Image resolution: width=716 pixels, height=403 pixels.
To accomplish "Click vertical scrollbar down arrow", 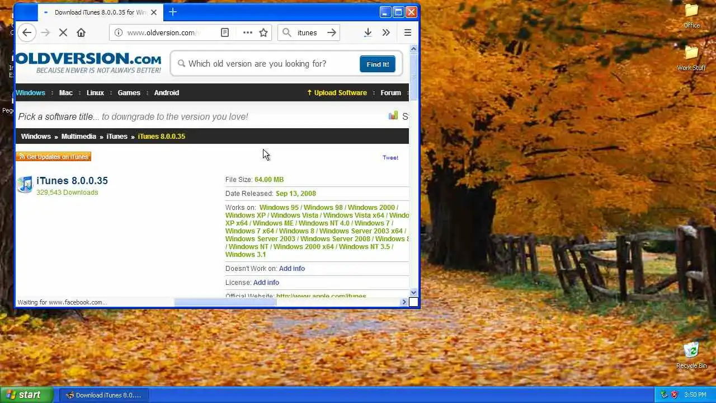I will point(414,293).
